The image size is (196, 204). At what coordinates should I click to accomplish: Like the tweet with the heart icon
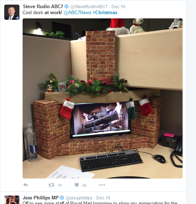click(77, 185)
